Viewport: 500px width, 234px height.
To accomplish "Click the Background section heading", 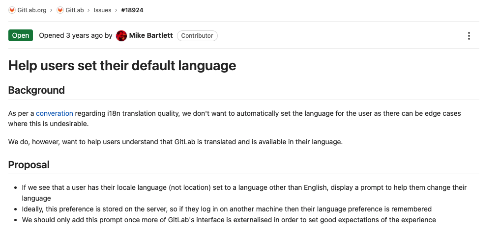I will pos(36,90).
